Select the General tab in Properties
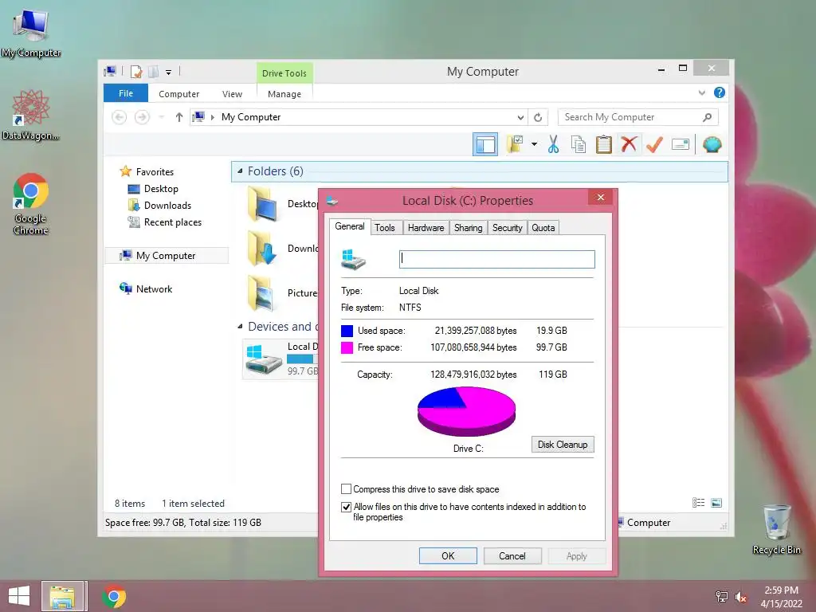Viewport: 816px width, 612px height. [x=350, y=226]
